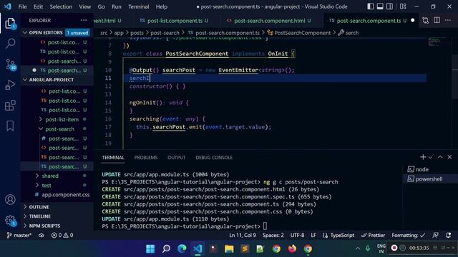Image resolution: width=458 pixels, height=257 pixels.
Task: Open the Search view in activity bar
Action: coord(10,44)
